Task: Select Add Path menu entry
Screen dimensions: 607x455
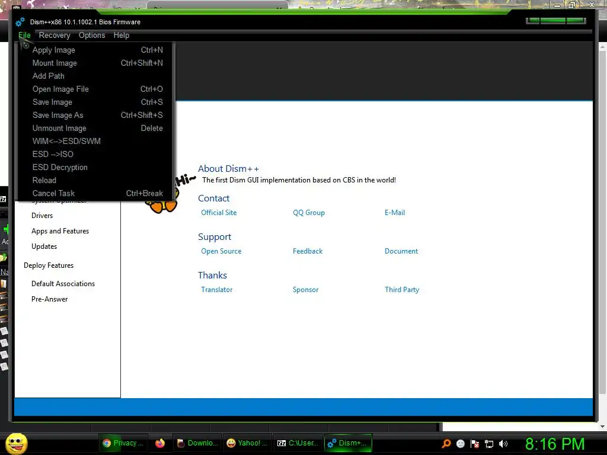Action: (x=95, y=76)
